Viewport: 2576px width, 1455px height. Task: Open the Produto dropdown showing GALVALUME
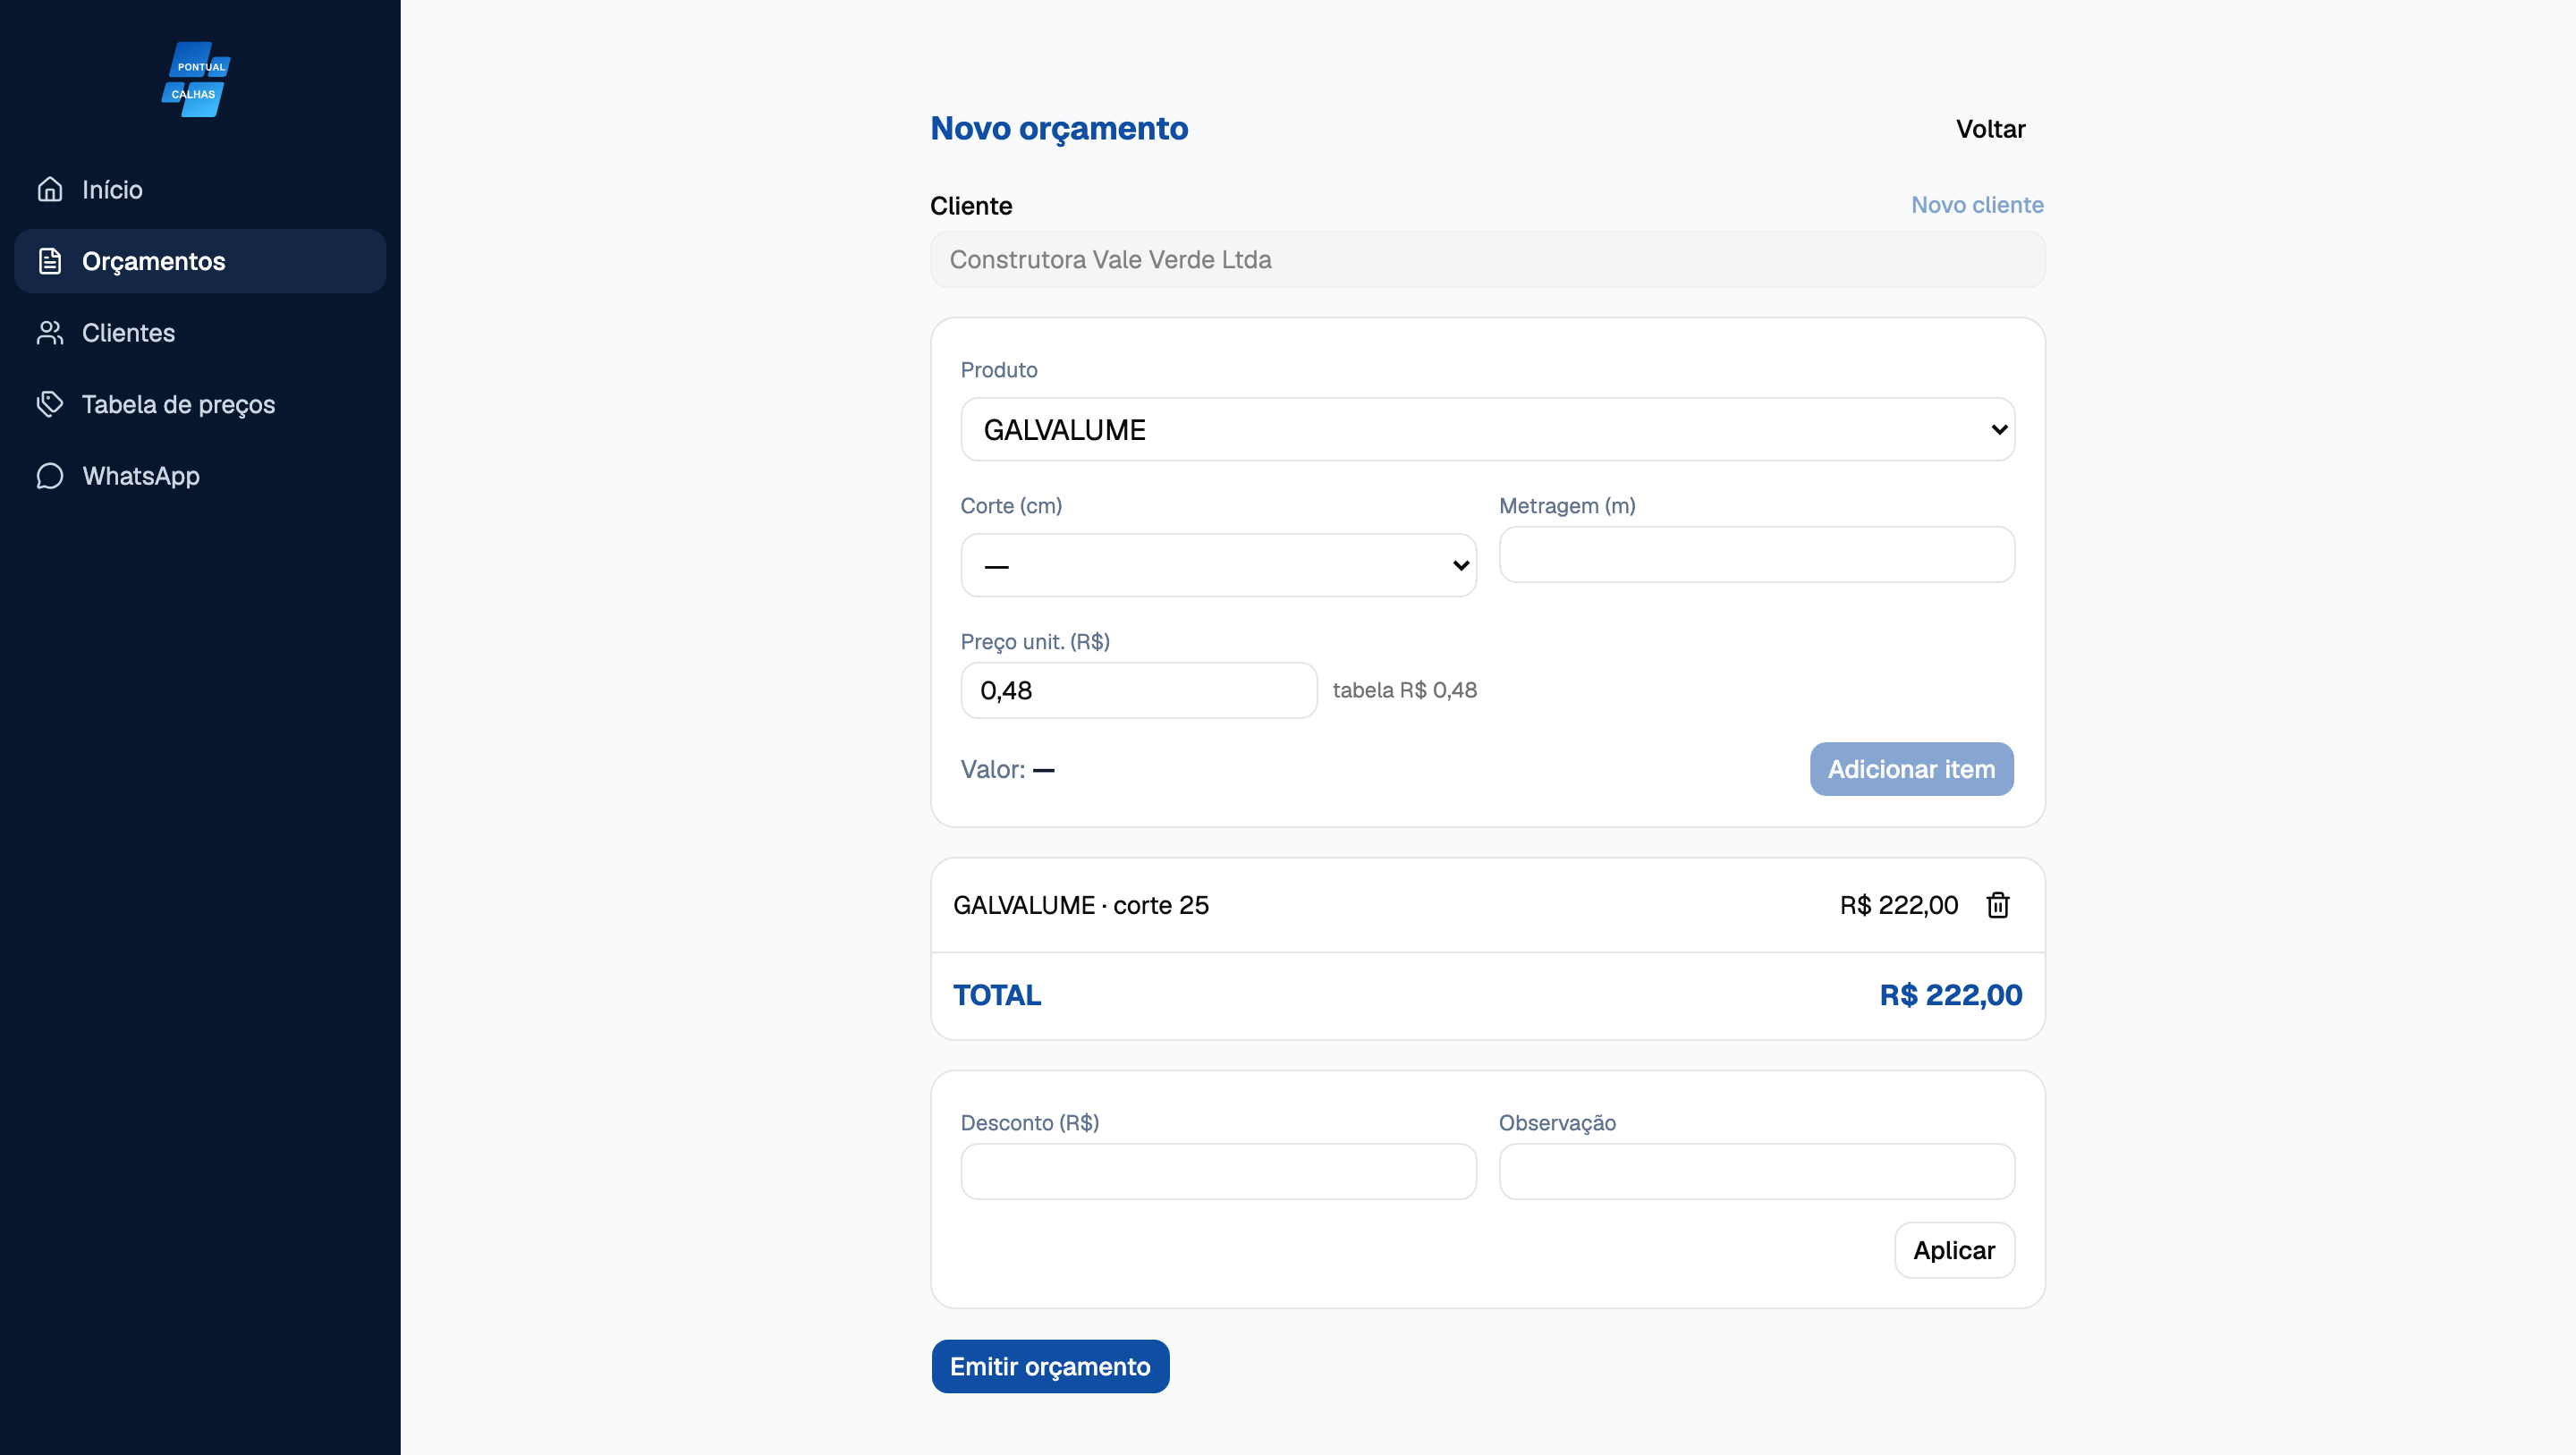click(x=1487, y=429)
